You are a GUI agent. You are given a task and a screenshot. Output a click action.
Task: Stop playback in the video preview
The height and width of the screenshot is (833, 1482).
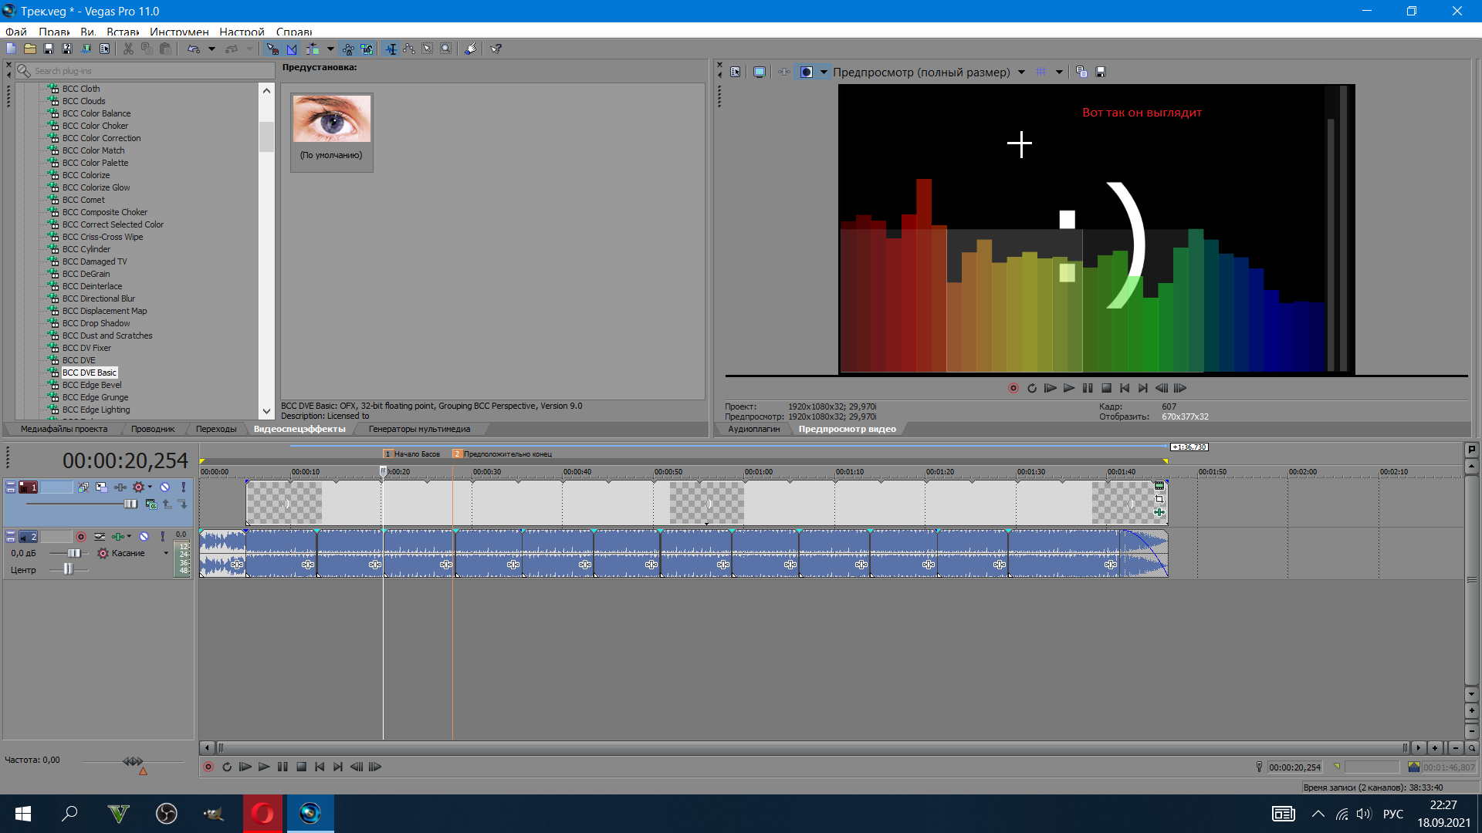tap(1106, 388)
